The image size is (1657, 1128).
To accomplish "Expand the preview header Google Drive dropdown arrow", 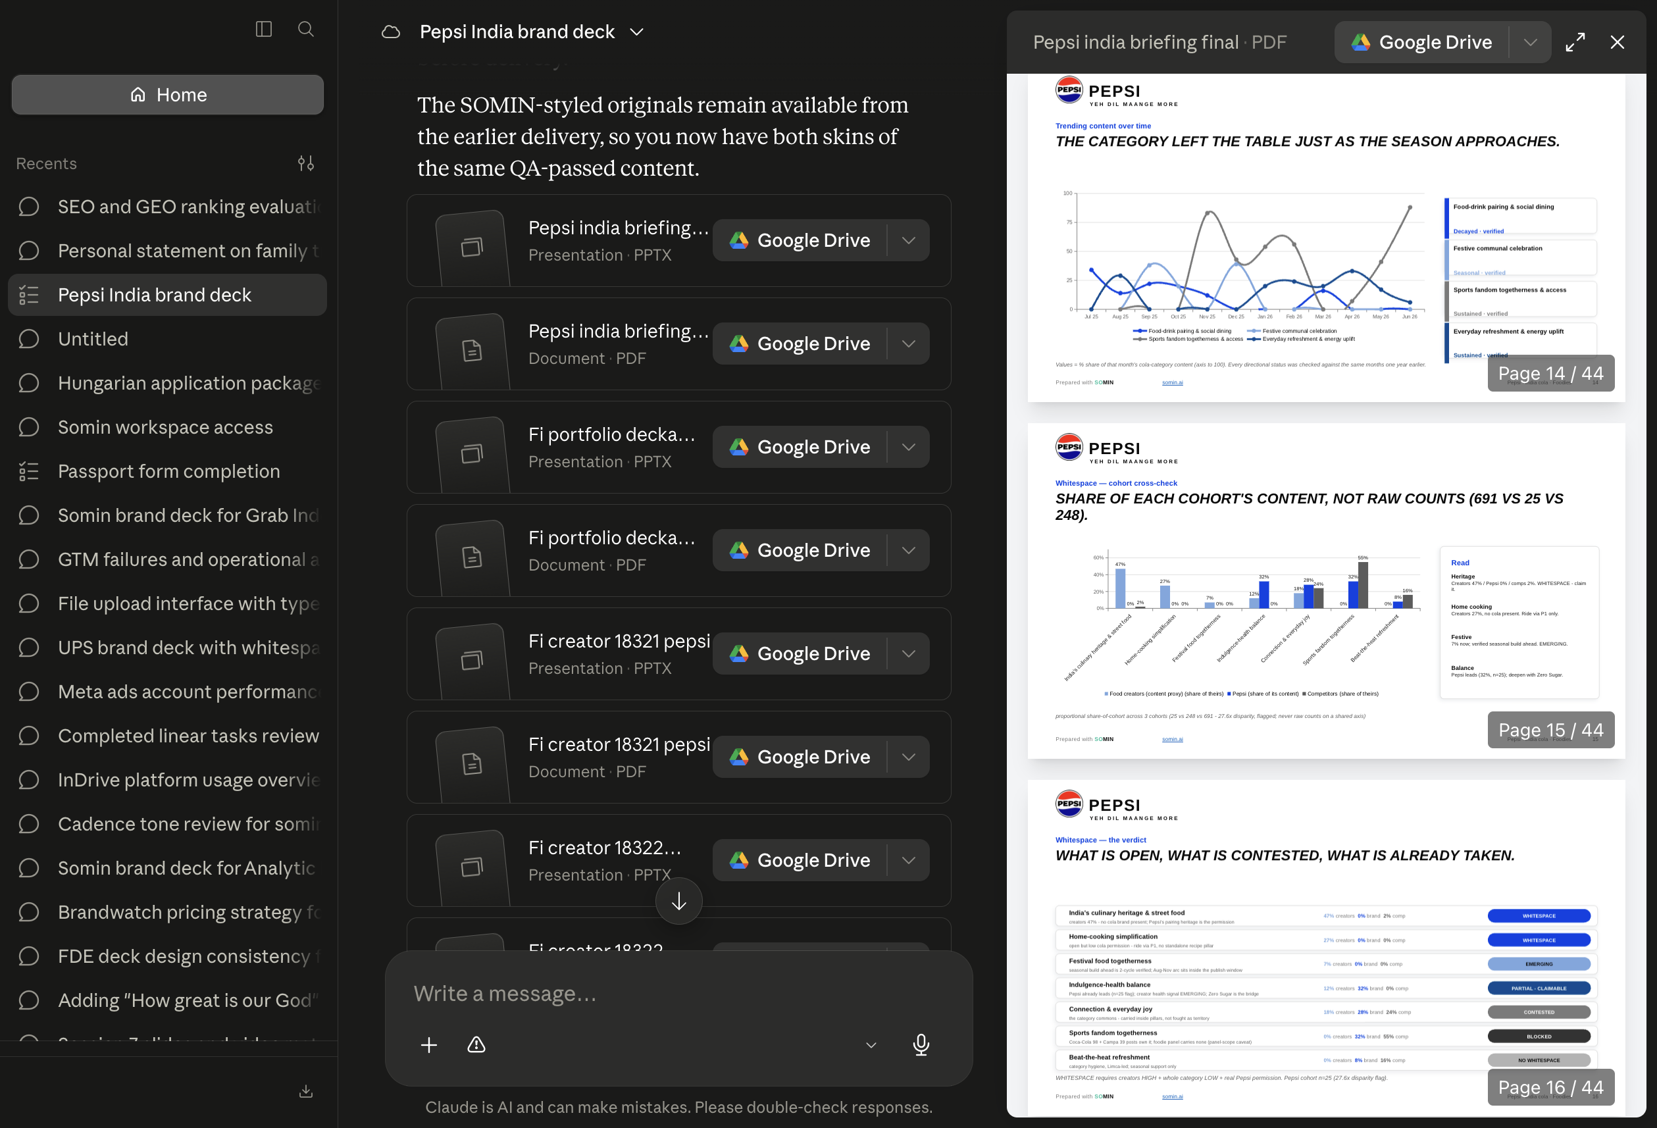I will [x=1530, y=43].
